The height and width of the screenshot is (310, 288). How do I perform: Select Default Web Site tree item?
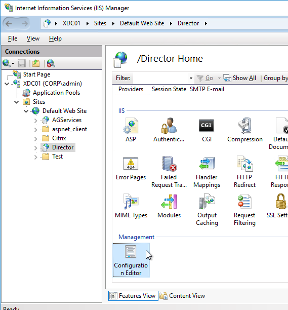(64, 111)
